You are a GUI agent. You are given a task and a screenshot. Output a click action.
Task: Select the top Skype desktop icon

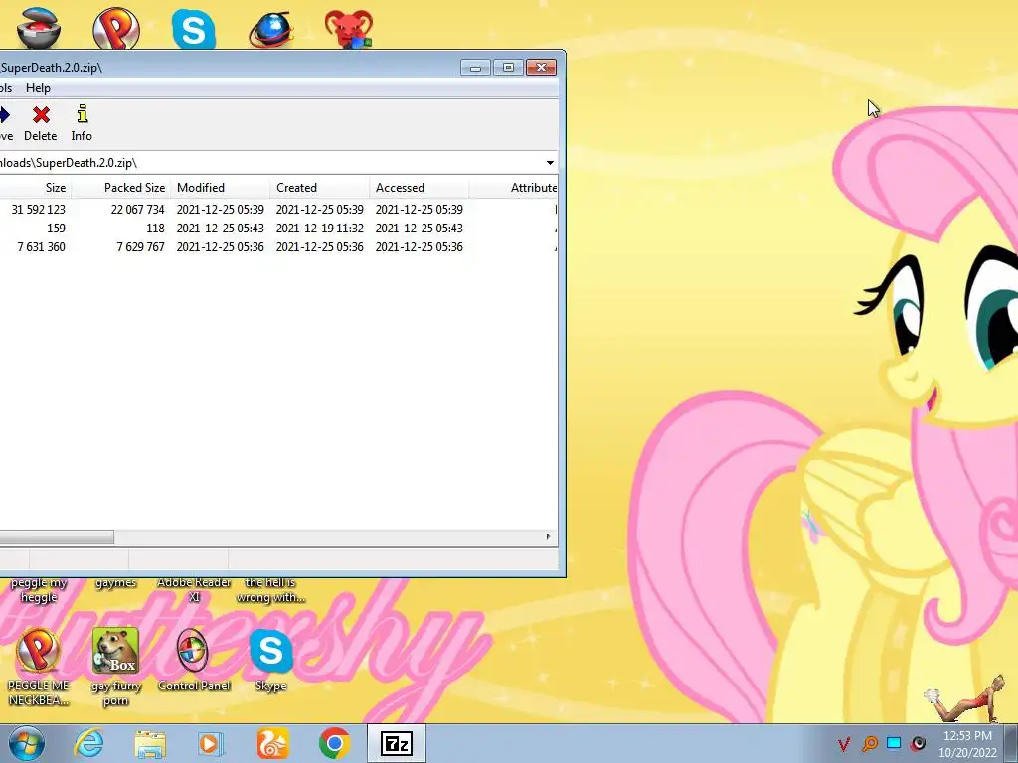tap(194, 29)
